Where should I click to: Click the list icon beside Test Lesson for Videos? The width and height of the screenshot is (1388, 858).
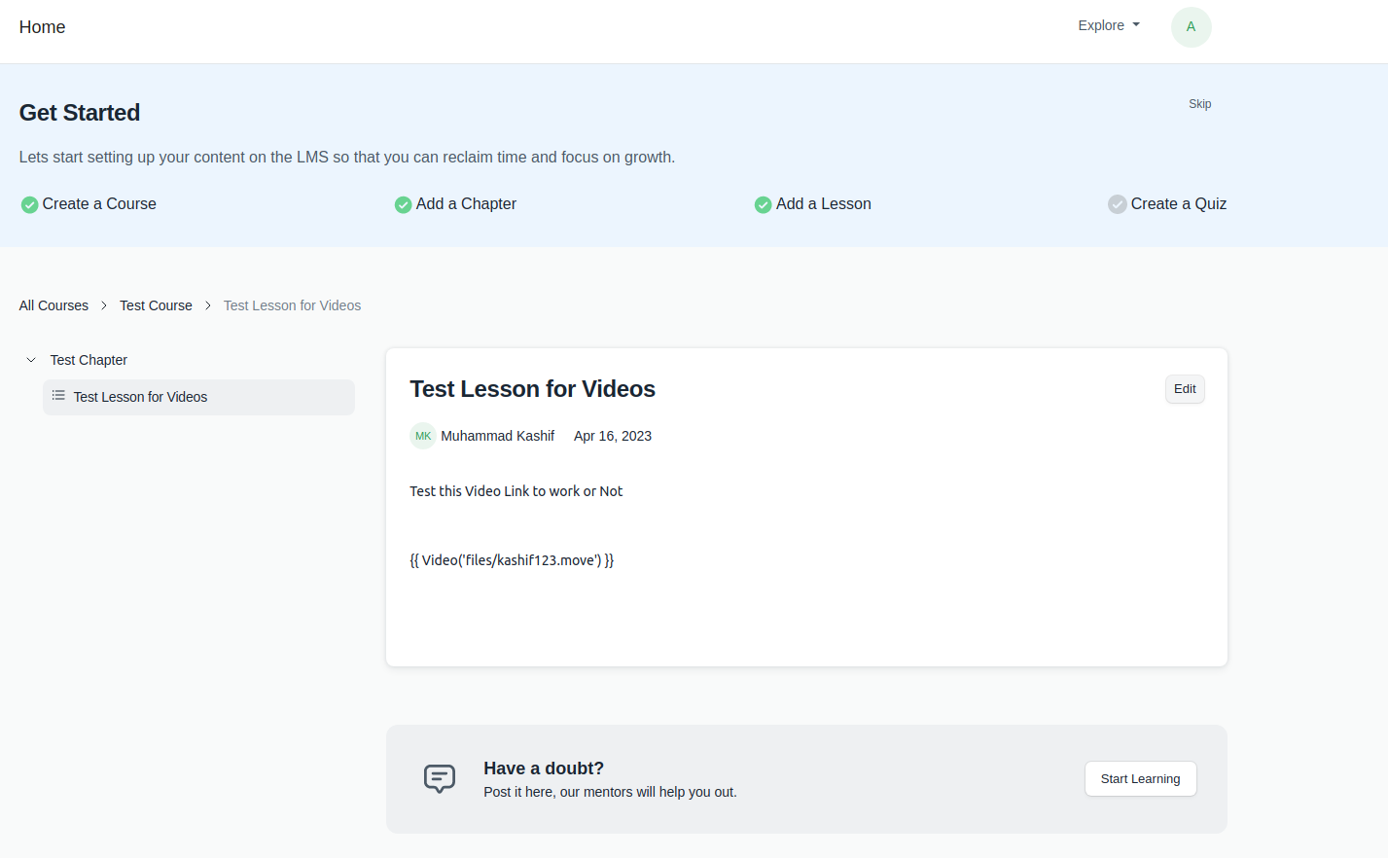(57, 396)
